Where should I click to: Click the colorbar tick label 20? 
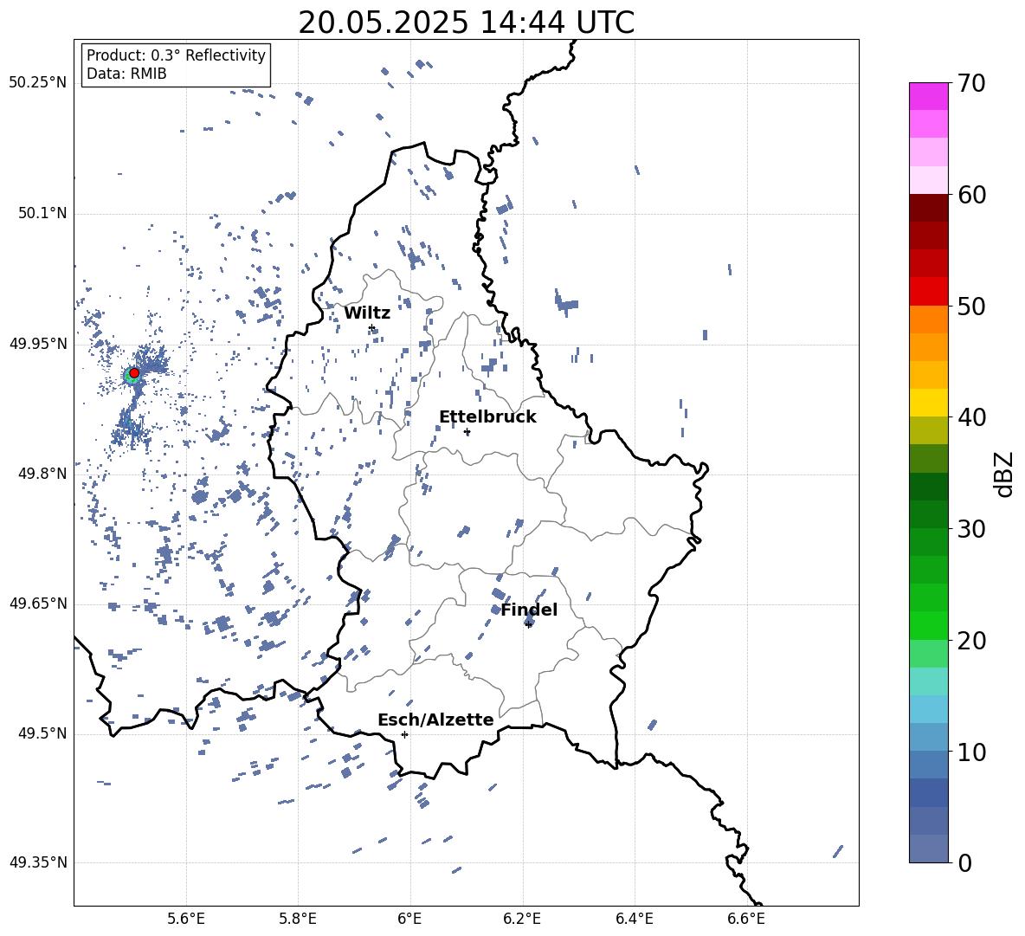point(971,641)
